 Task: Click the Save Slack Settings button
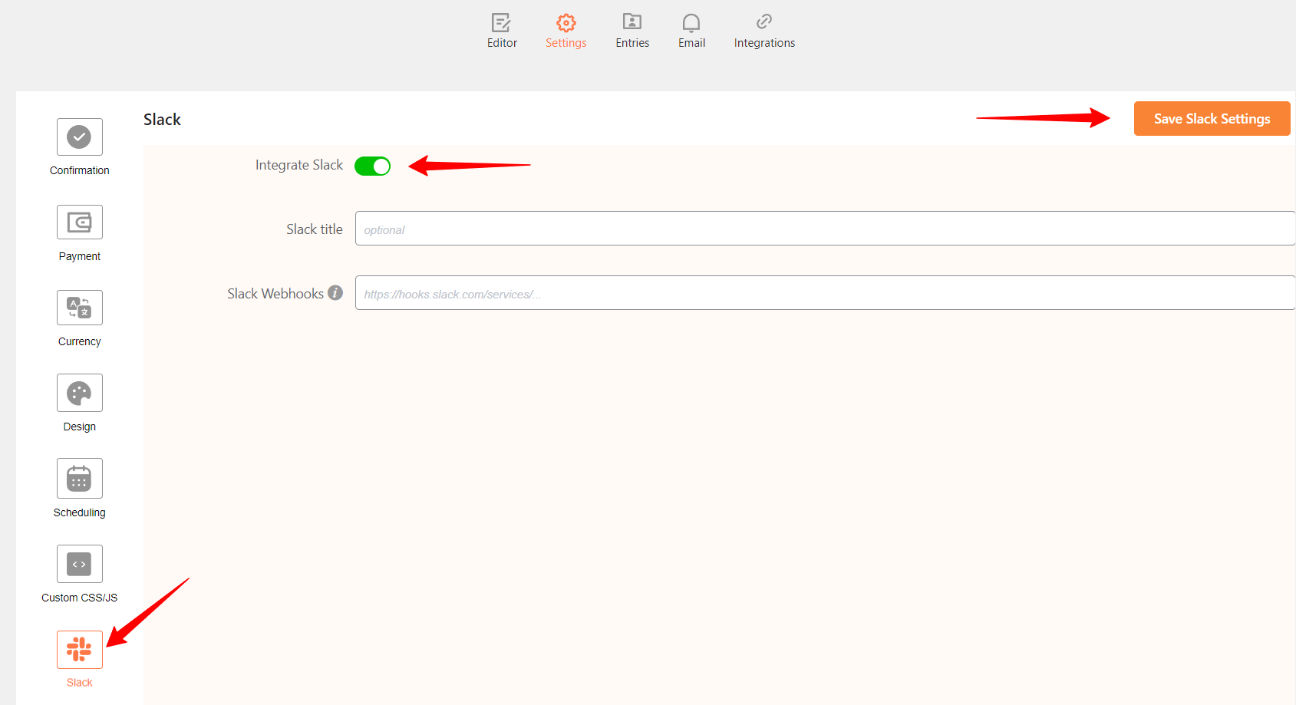tap(1212, 119)
